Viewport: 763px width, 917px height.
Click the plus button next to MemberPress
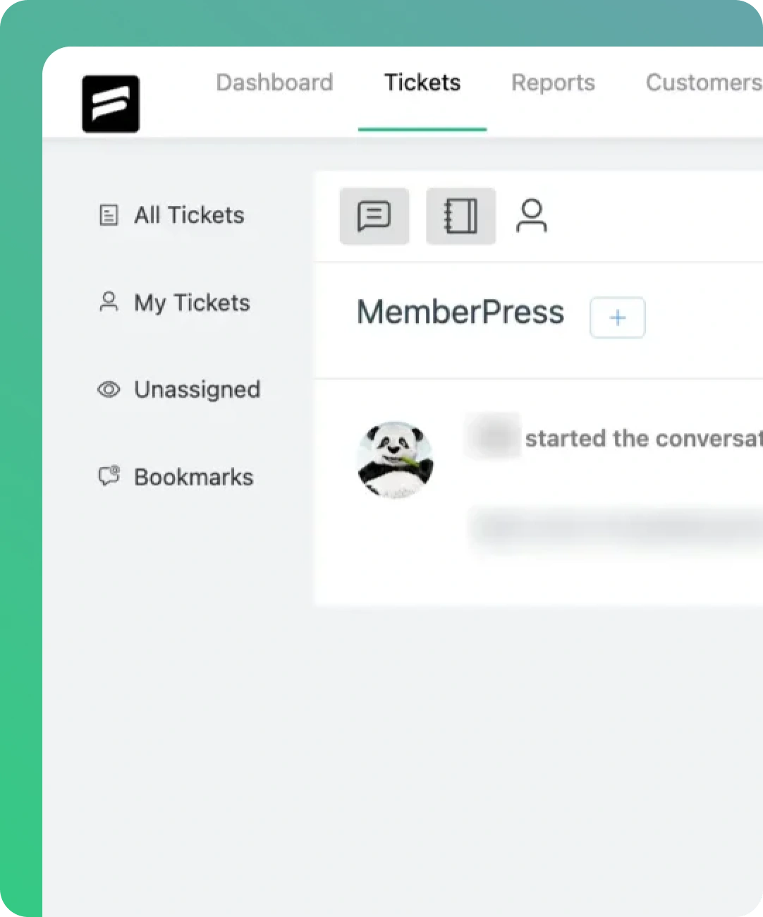click(x=618, y=317)
